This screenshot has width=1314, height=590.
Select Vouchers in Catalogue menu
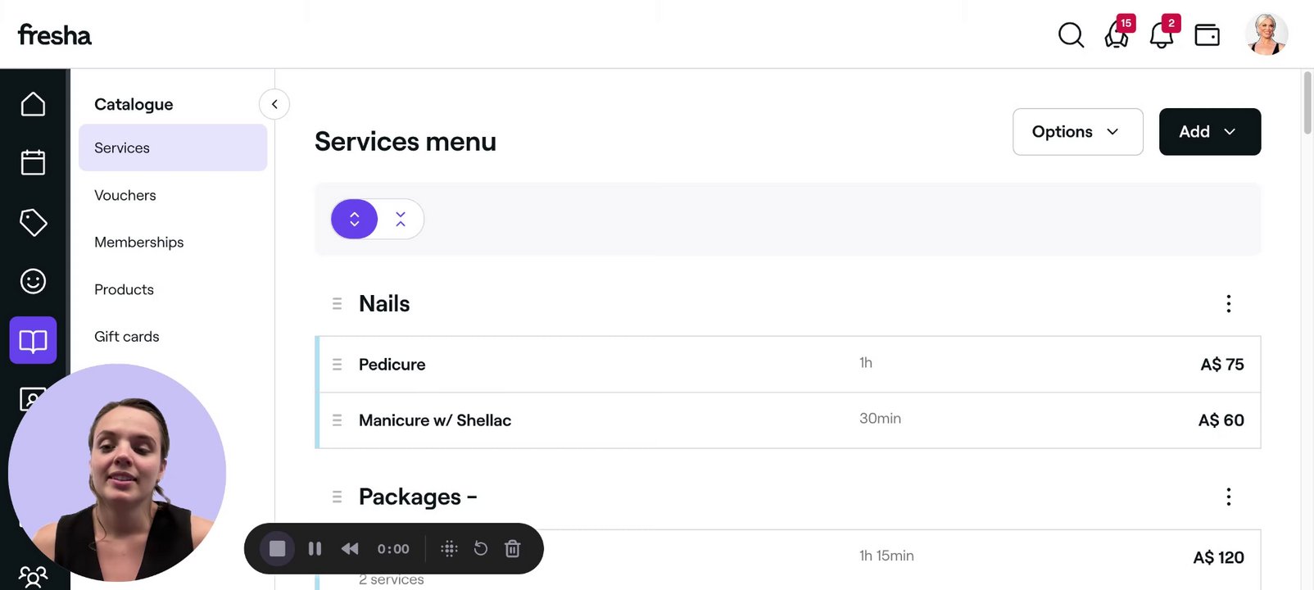tap(125, 195)
